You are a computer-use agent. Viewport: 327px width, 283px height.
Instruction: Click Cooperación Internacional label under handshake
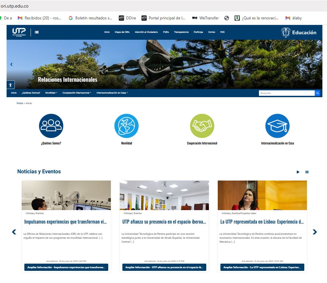[x=202, y=143]
